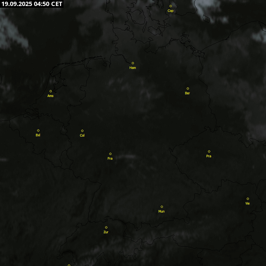
Task: Select the 'Col' city label
Action: point(82,136)
